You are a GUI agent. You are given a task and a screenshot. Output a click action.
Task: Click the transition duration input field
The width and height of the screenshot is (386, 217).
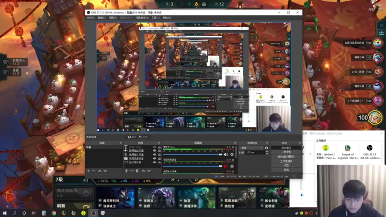coord(255,153)
